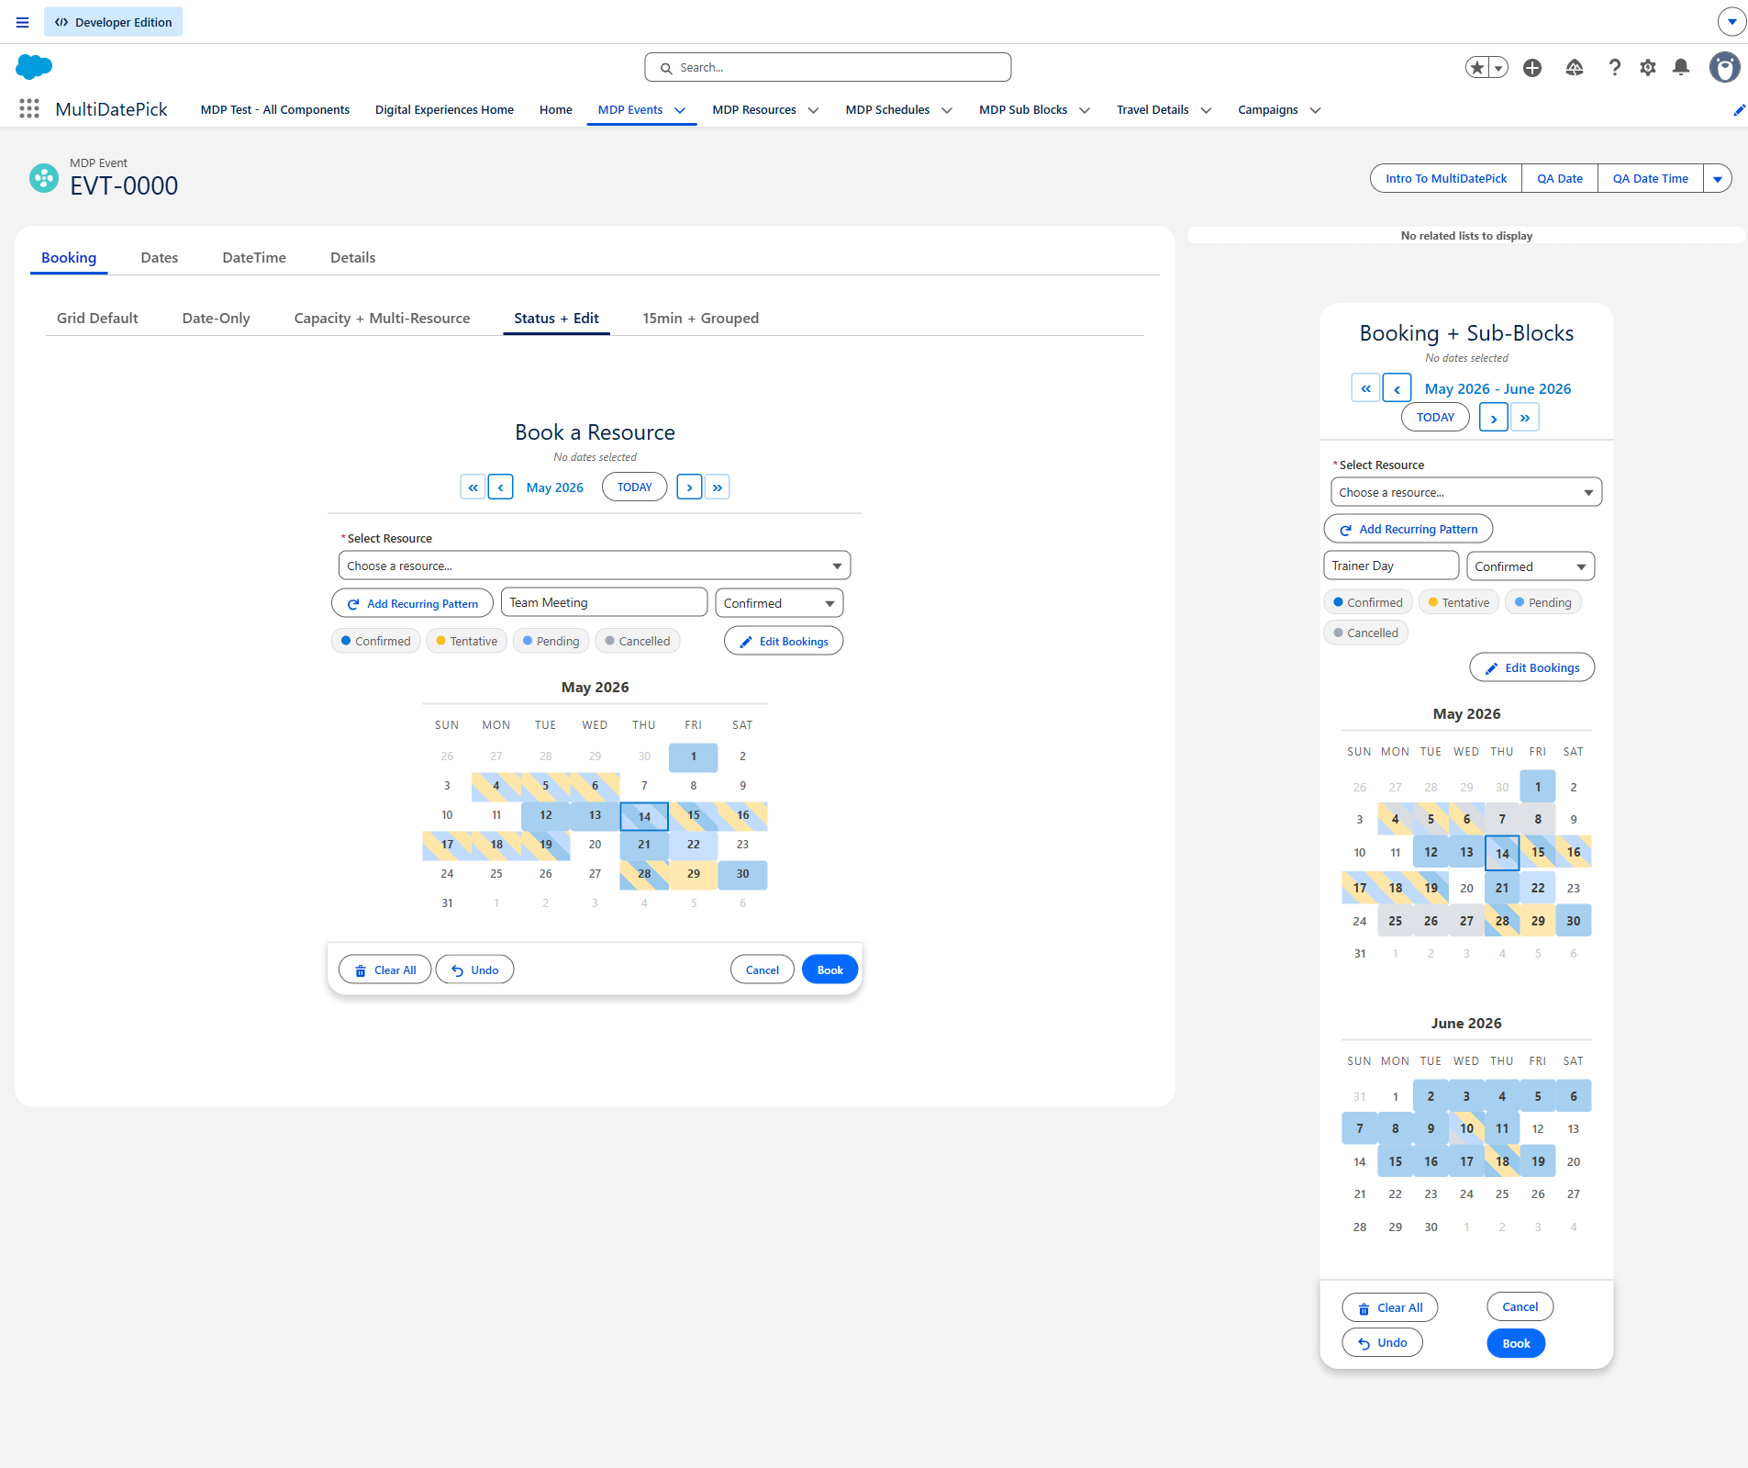The image size is (1748, 1468).
Task: Go to previous month in Book a Resource
Action: (500, 487)
